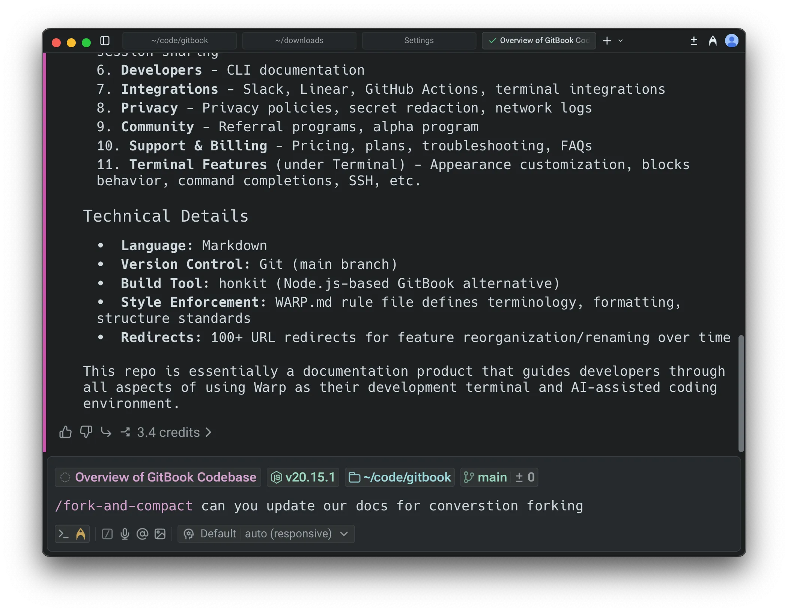Give the AI response a thumbs down
This screenshot has height=612, width=788.
click(x=86, y=432)
